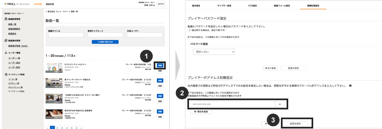Select page 1 in pagination
This screenshot has height=129, width=382.
[x=52, y=128]
